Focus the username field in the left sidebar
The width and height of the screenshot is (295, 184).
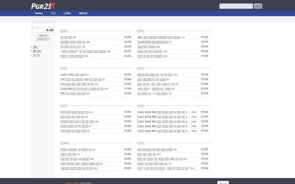click(43, 25)
